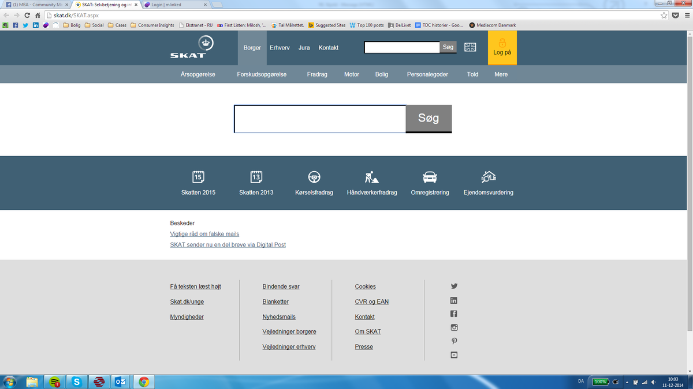The width and height of the screenshot is (693, 389).
Task: Click the Facebook bookmark icon
Action: coord(15,25)
